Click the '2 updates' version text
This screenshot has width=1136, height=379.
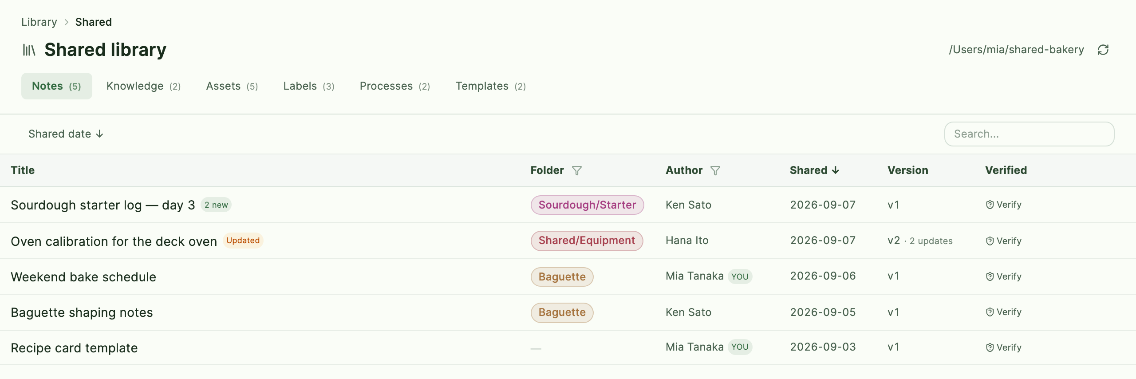[x=931, y=241]
